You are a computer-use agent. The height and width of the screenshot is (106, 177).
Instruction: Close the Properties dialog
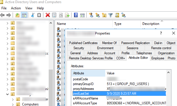pyautogui.click(x=174, y=33)
